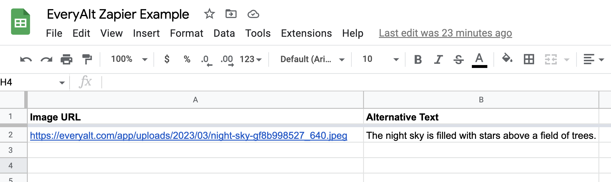
Task: Select the Image URL header cell
Action: (195, 117)
